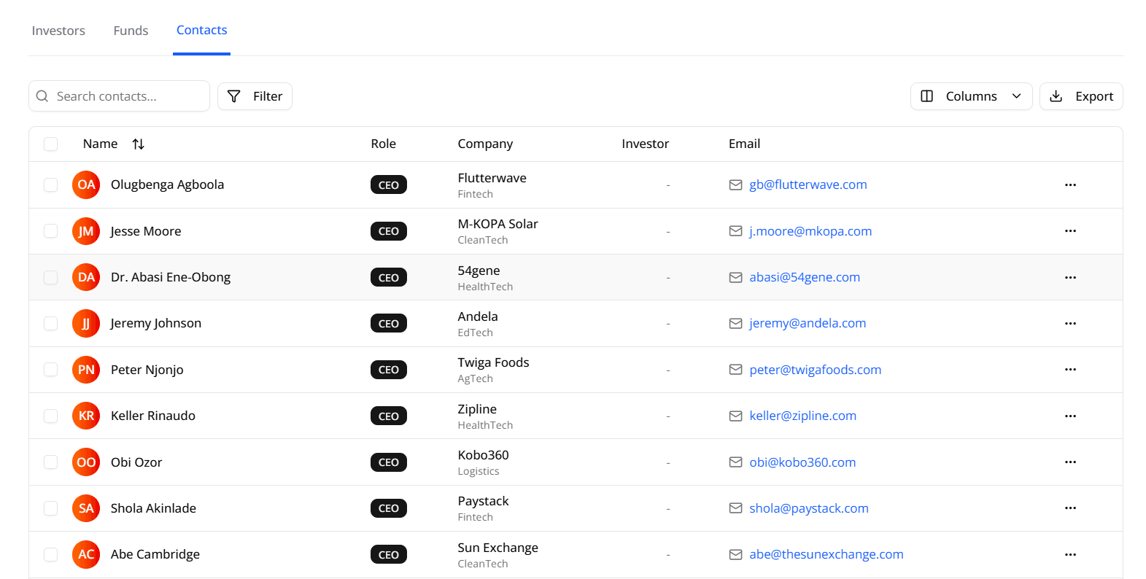Image resolution: width=1146 pixels, height=579 pixels.
Task: Open row actions for Jeremy Johnson
Action: (x=1070, y=324)
